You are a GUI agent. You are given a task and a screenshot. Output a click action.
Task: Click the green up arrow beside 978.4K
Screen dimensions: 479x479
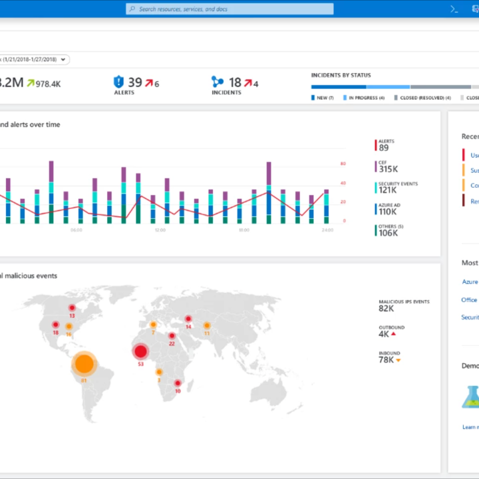pos(31,82)
